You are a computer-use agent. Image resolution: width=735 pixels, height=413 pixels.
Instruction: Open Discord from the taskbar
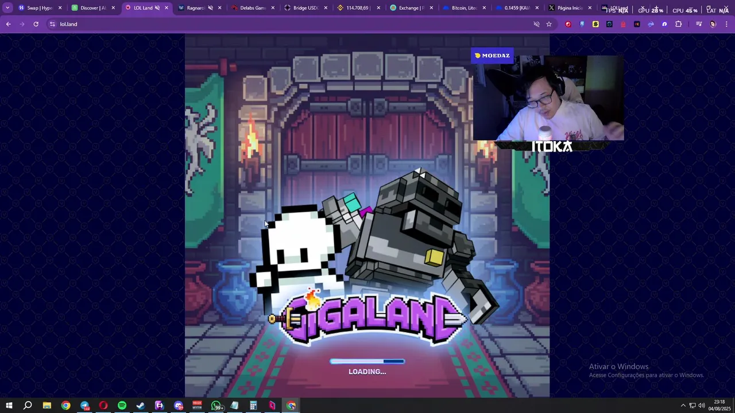[179, 406]
